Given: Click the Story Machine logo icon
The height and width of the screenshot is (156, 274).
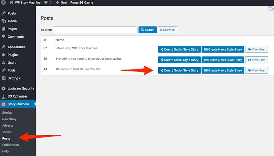Looking at the screenshot, I should tap(4, 104).
